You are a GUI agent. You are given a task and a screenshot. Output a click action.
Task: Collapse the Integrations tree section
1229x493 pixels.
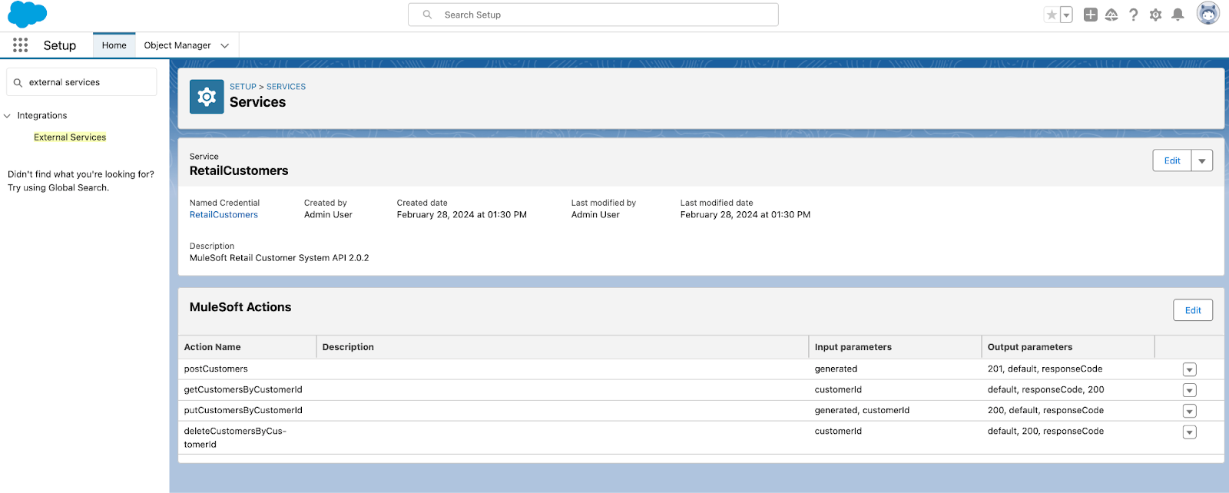point(7,116)
